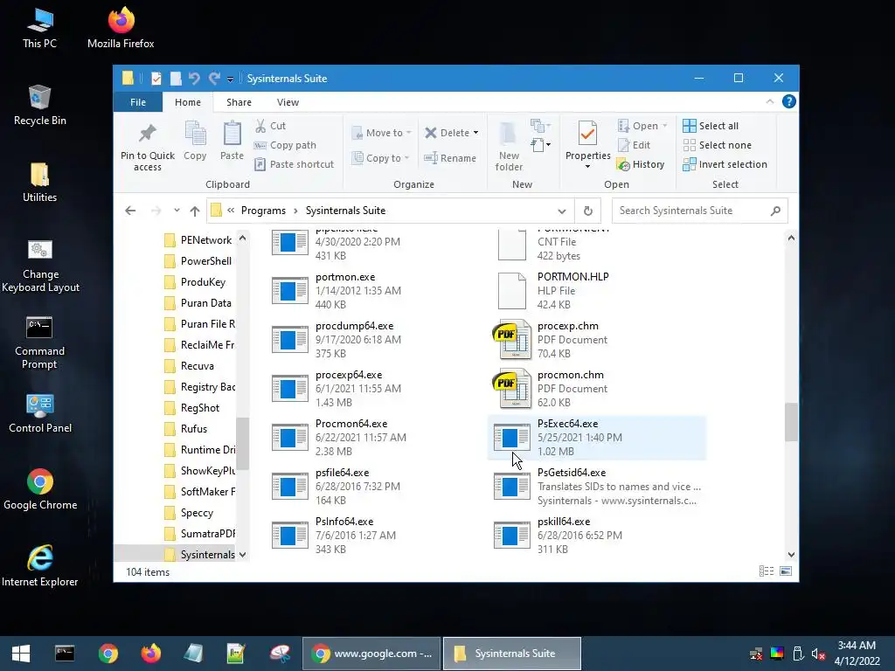Click Programs in the address breadcrumb

click(263, 211)
